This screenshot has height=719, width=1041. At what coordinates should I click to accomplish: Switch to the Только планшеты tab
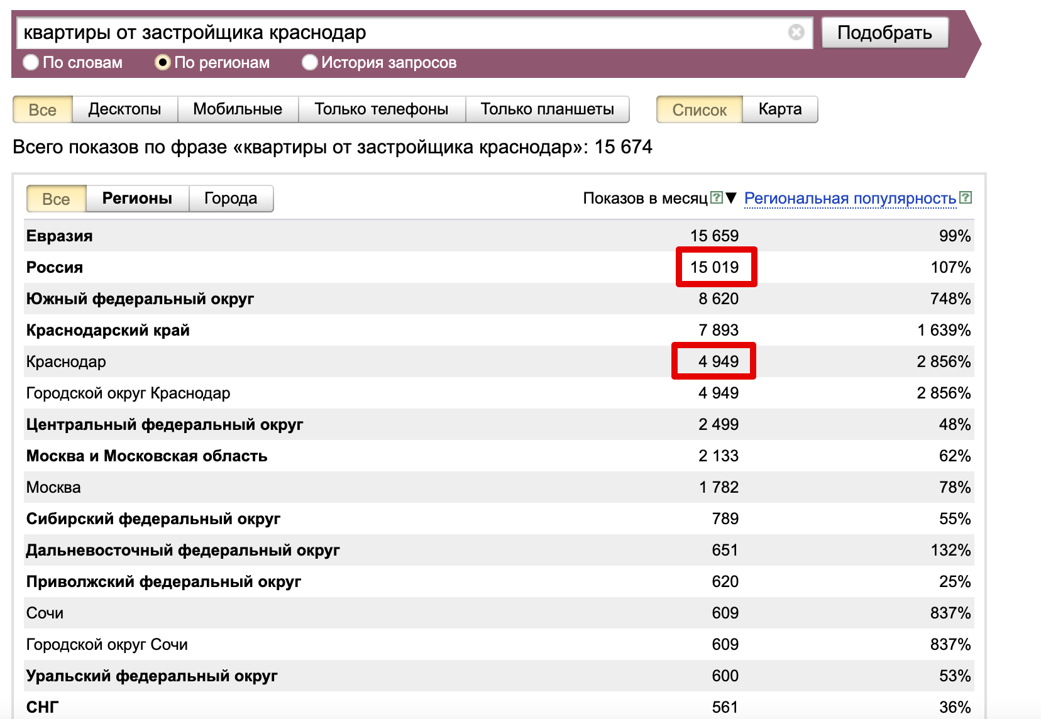coord(548,109)
